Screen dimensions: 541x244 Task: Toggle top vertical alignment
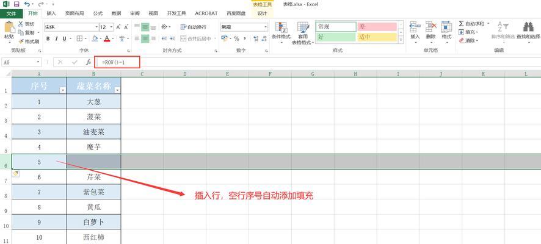click(137, 27)
